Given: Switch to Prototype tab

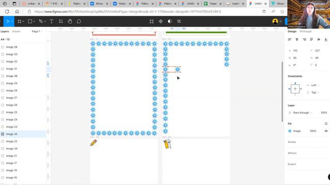Looking at the screenshot, I should 306,31.
